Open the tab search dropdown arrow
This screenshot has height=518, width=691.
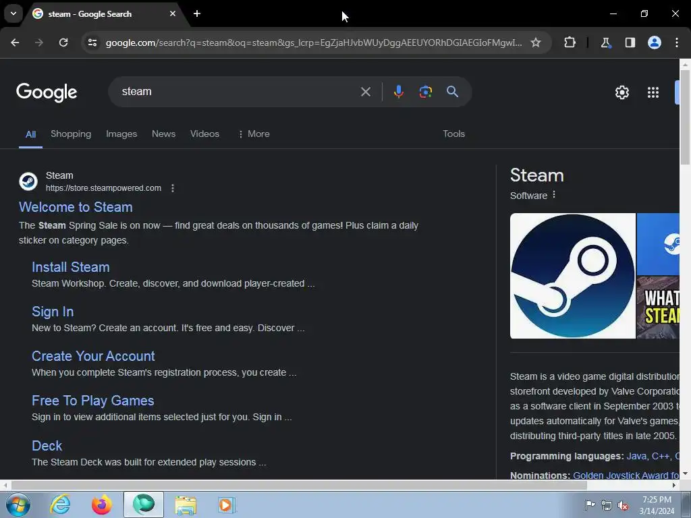point(13,13)
